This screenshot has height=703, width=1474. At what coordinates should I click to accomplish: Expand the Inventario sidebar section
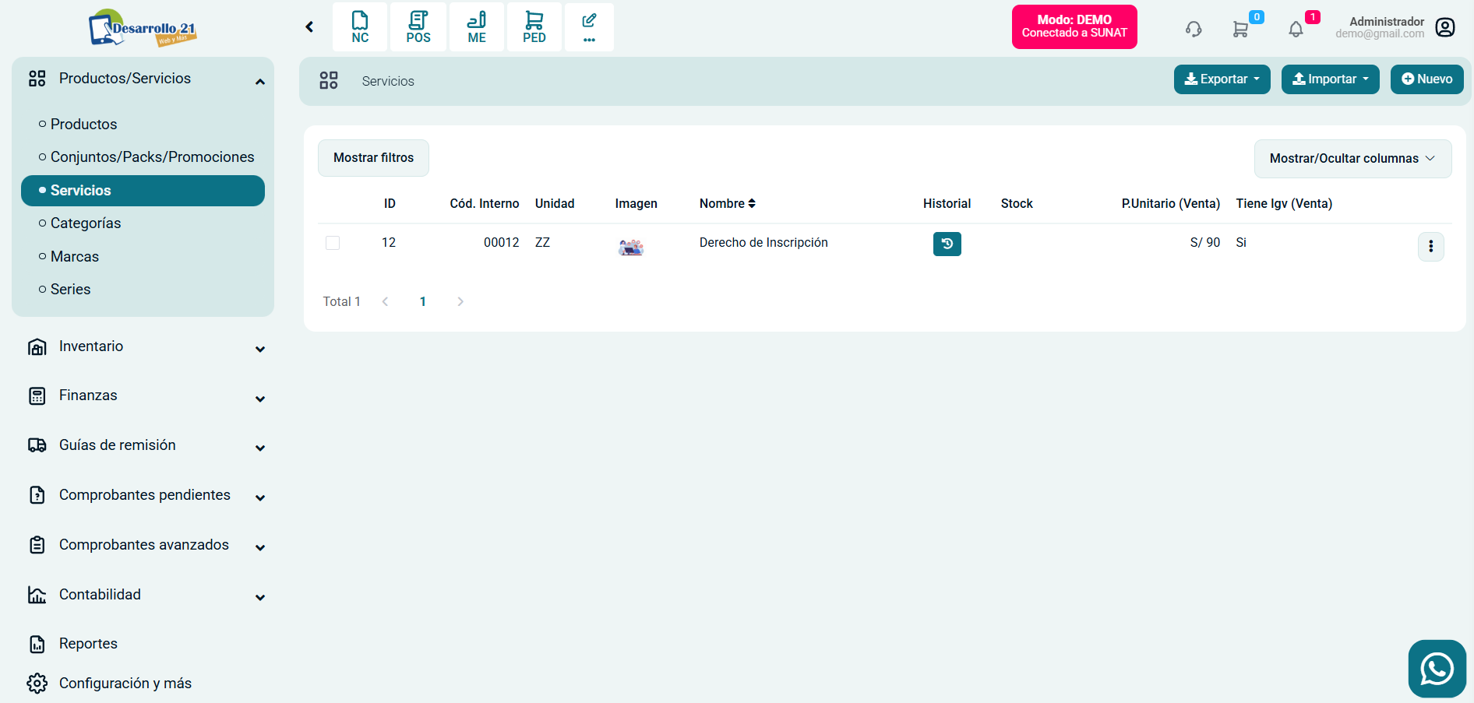pos(146,347)
